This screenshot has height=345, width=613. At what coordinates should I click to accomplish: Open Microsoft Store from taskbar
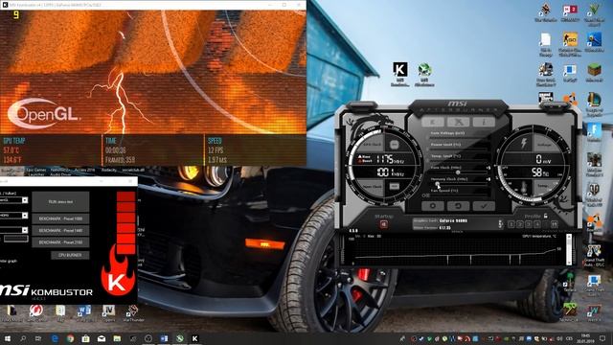85,338
